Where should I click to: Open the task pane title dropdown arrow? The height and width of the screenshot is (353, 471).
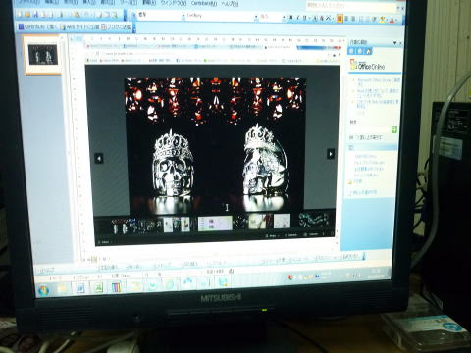pos(395,43)
